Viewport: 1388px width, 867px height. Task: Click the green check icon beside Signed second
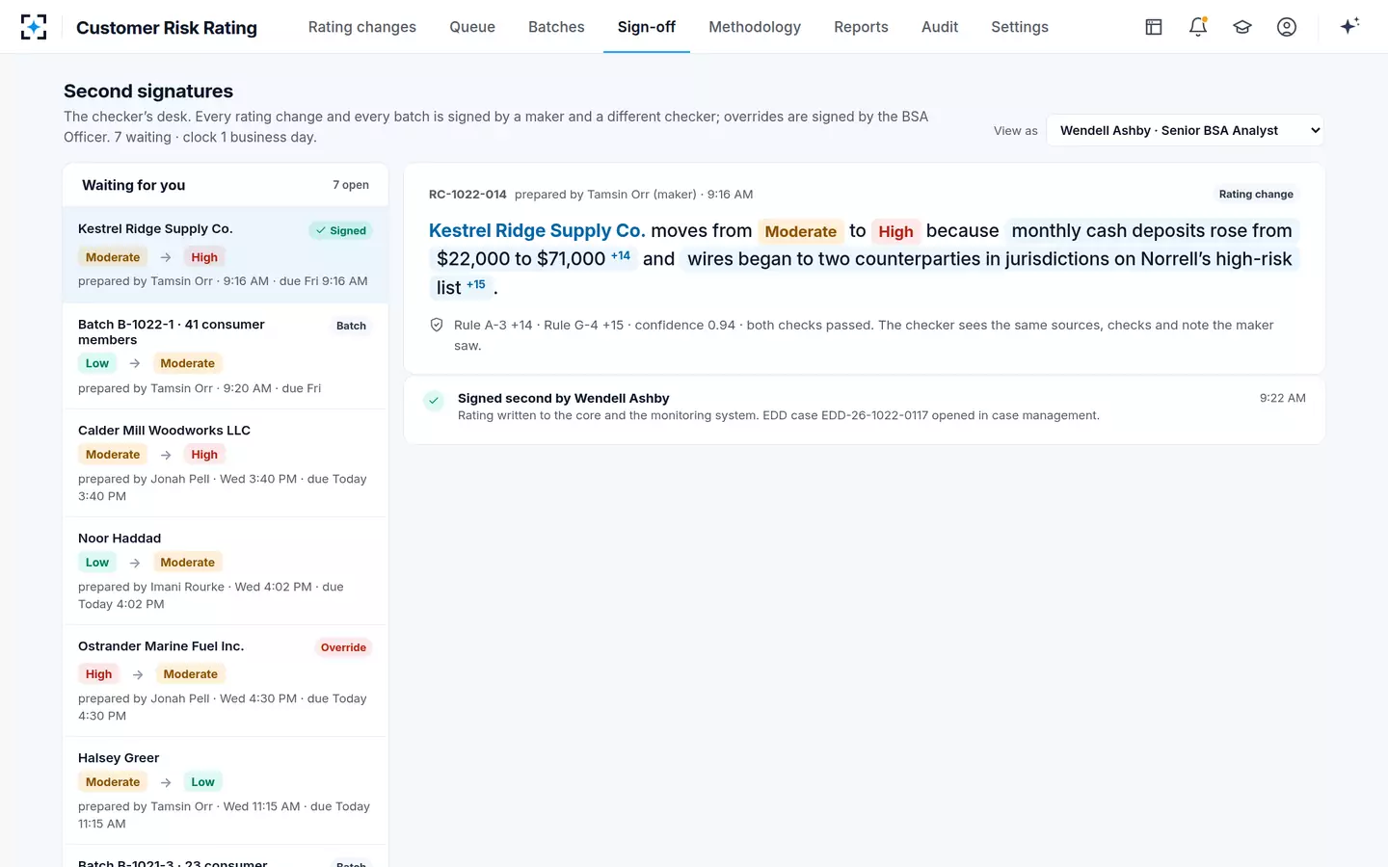pyautogui.click(x=434, y=400)
